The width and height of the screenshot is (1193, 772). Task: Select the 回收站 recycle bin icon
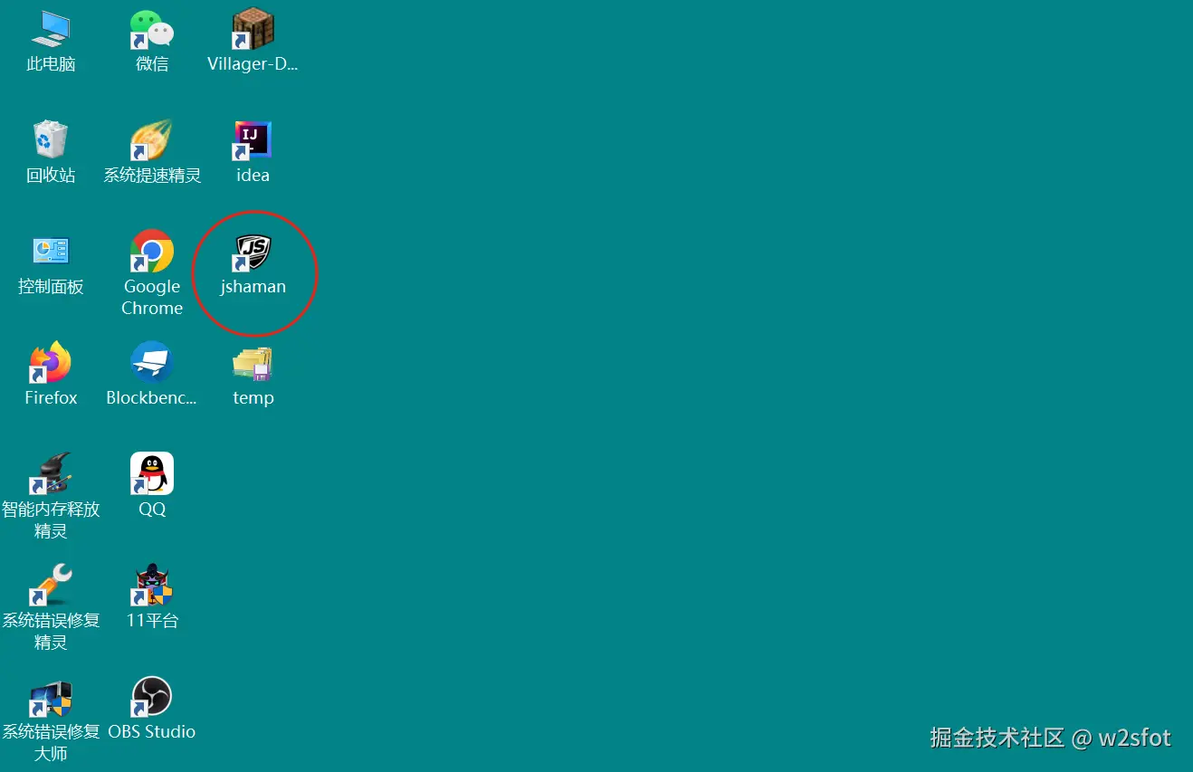pyautogui.click(x=51, y=140)
